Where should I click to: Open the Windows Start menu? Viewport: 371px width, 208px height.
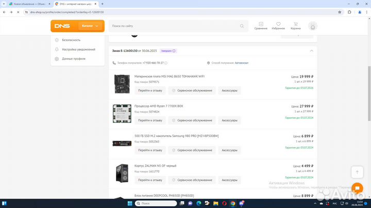130,203
